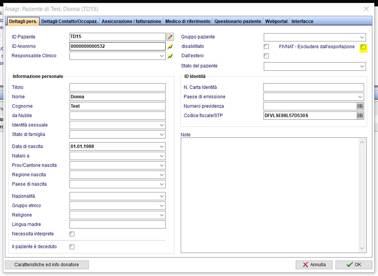Open the Data di nascita date picker
378x276 pixels.
tap(162, 146)
